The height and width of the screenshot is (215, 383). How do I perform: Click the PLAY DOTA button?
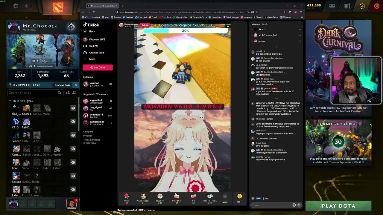click(x=338, y=206)
